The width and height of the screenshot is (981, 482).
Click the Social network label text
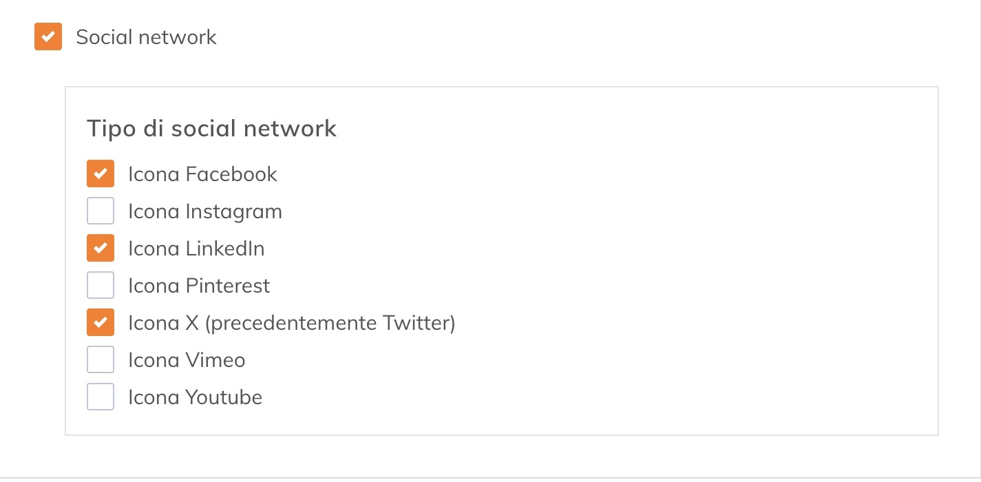(x=146, y=36)
